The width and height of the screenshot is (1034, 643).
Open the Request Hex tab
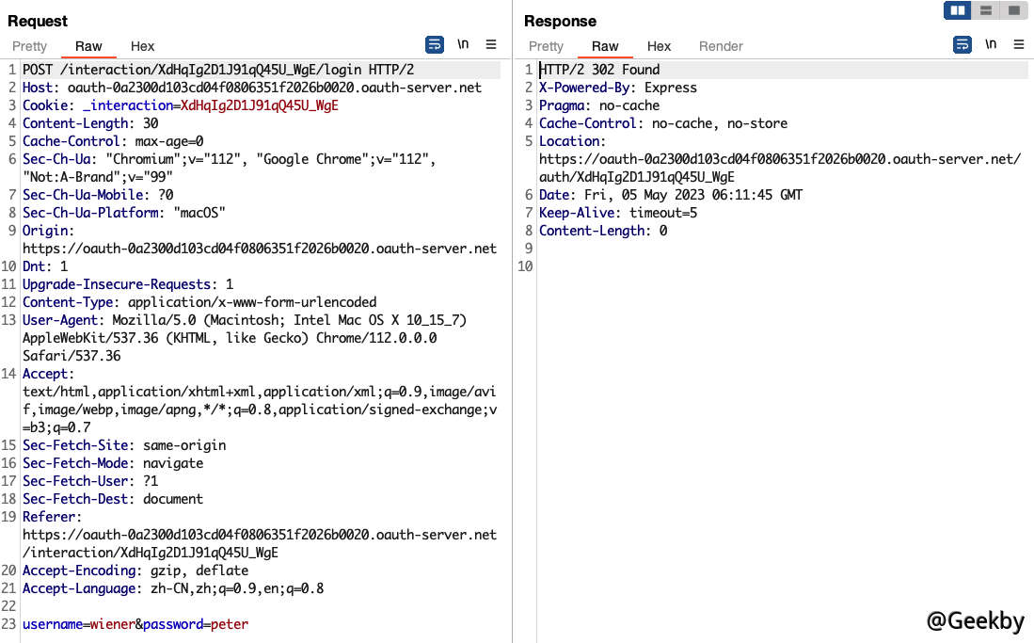tap(143, 46)
